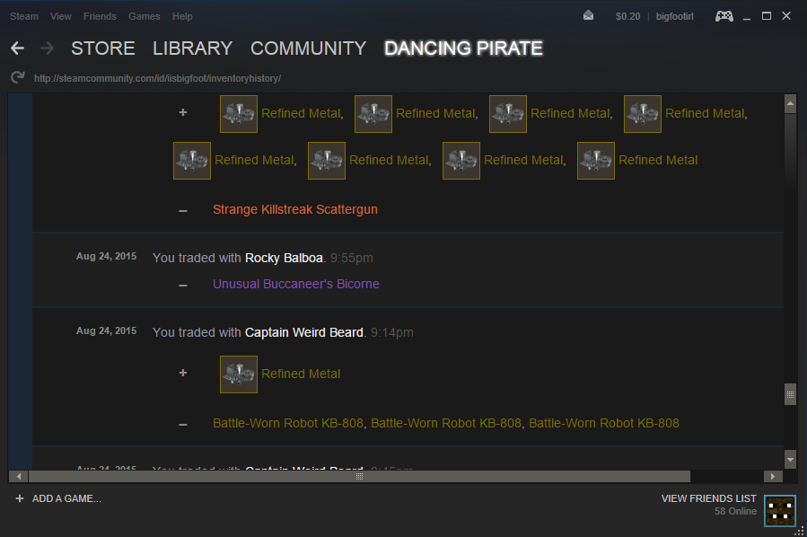The width and height of the screenshot is (807, 537).
Task: Click the back navigation arrow
Action: 17,48
